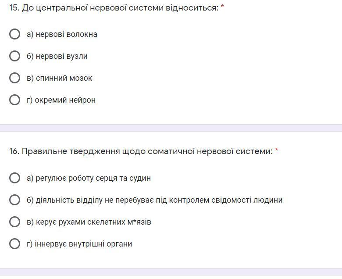Screen dimensions: 342x279
Task: Click the red asterisk beside question 15
Action: (x=222, y=7)
